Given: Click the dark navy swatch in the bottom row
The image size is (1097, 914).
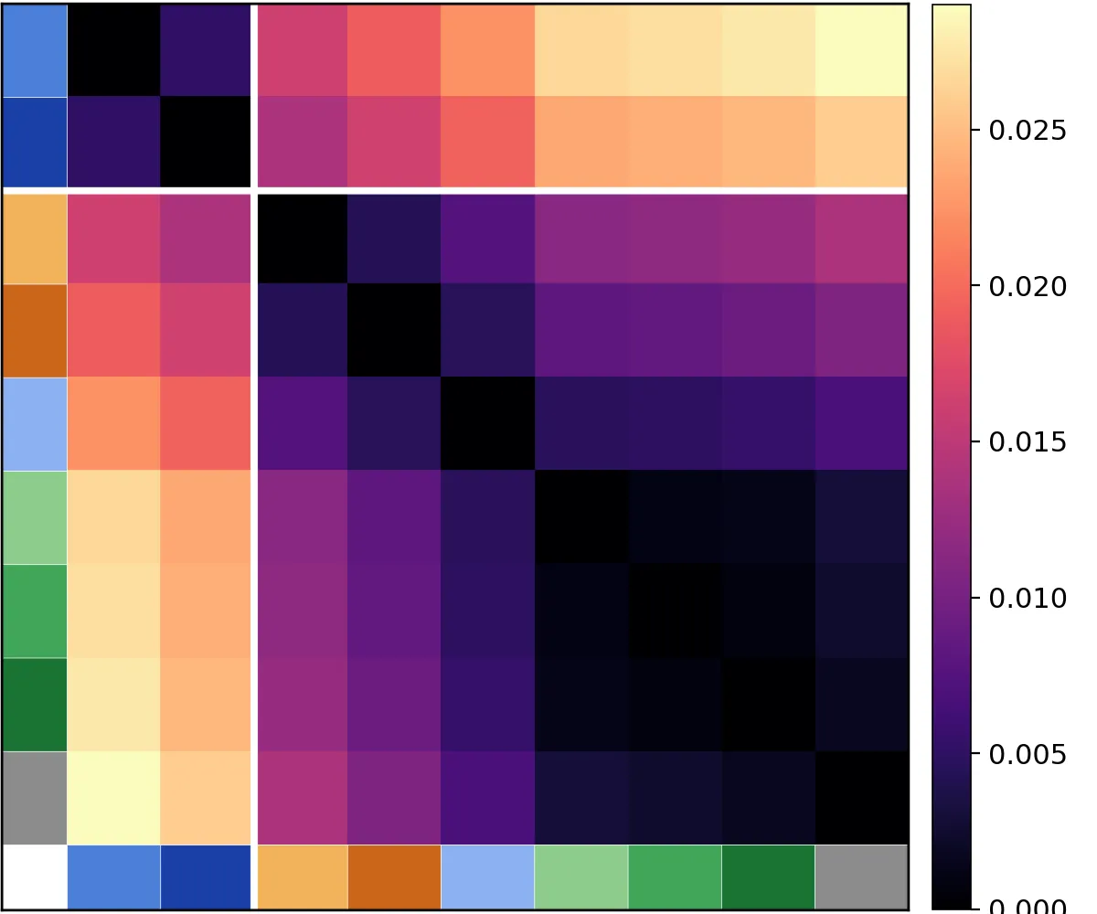Looking at the screenshot, I should tap(206, 877).
